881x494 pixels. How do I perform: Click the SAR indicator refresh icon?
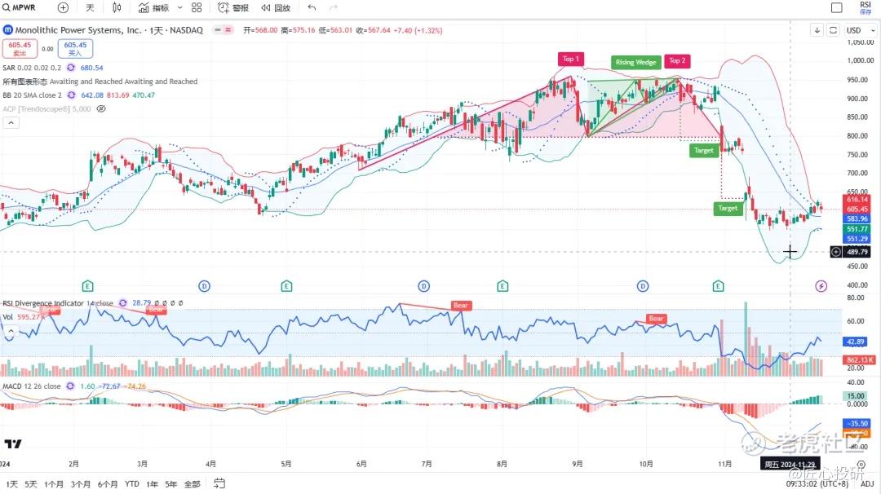(x=71, y=68)
